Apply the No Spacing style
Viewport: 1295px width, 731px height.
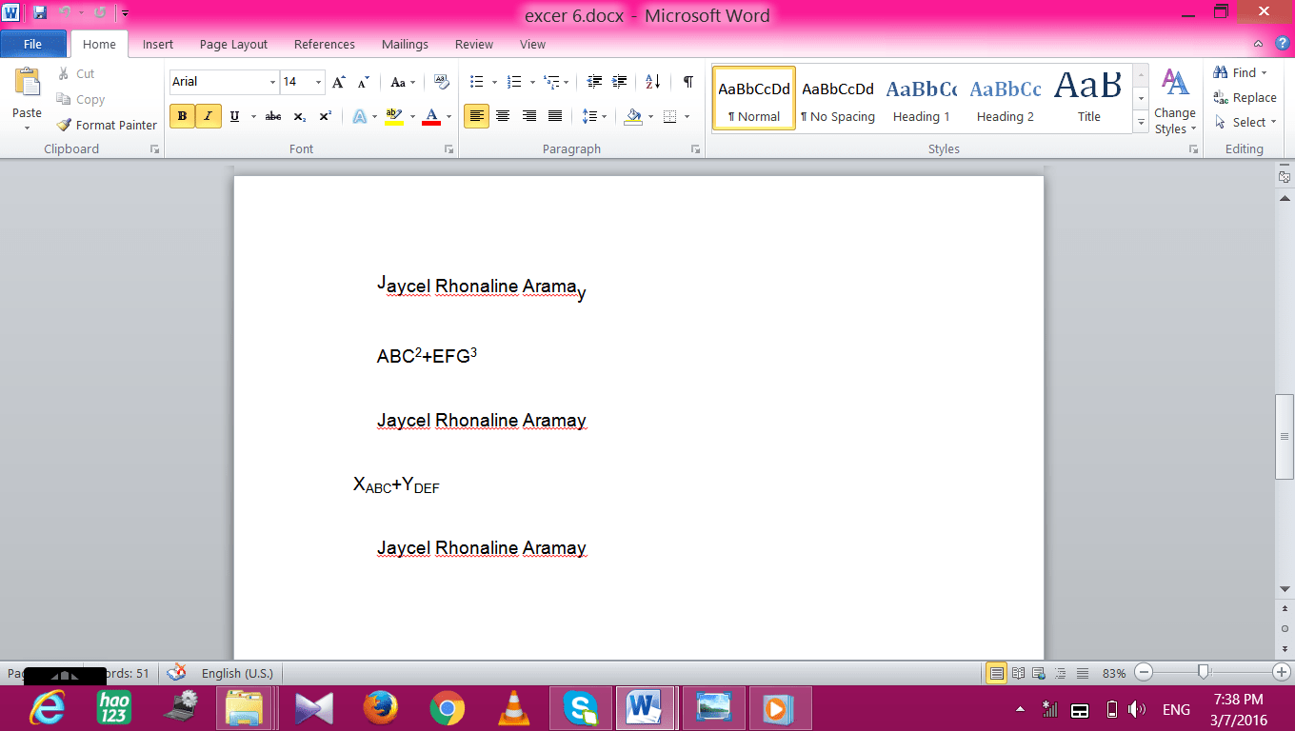838,99
